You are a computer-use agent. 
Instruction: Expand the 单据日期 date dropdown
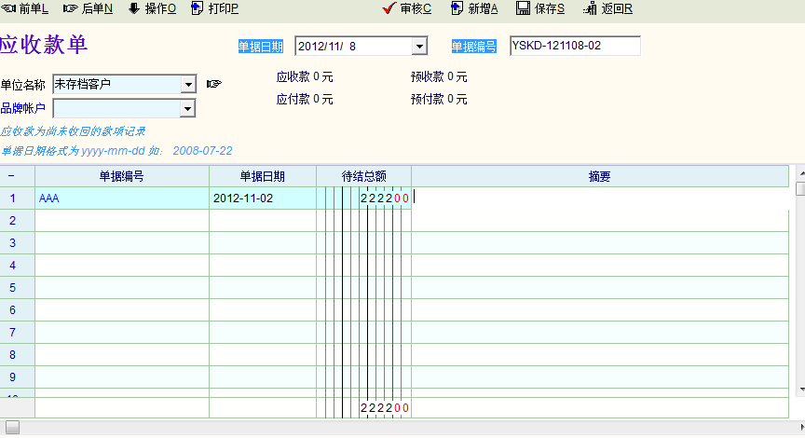pyautogui.click(x=419, y=47)
